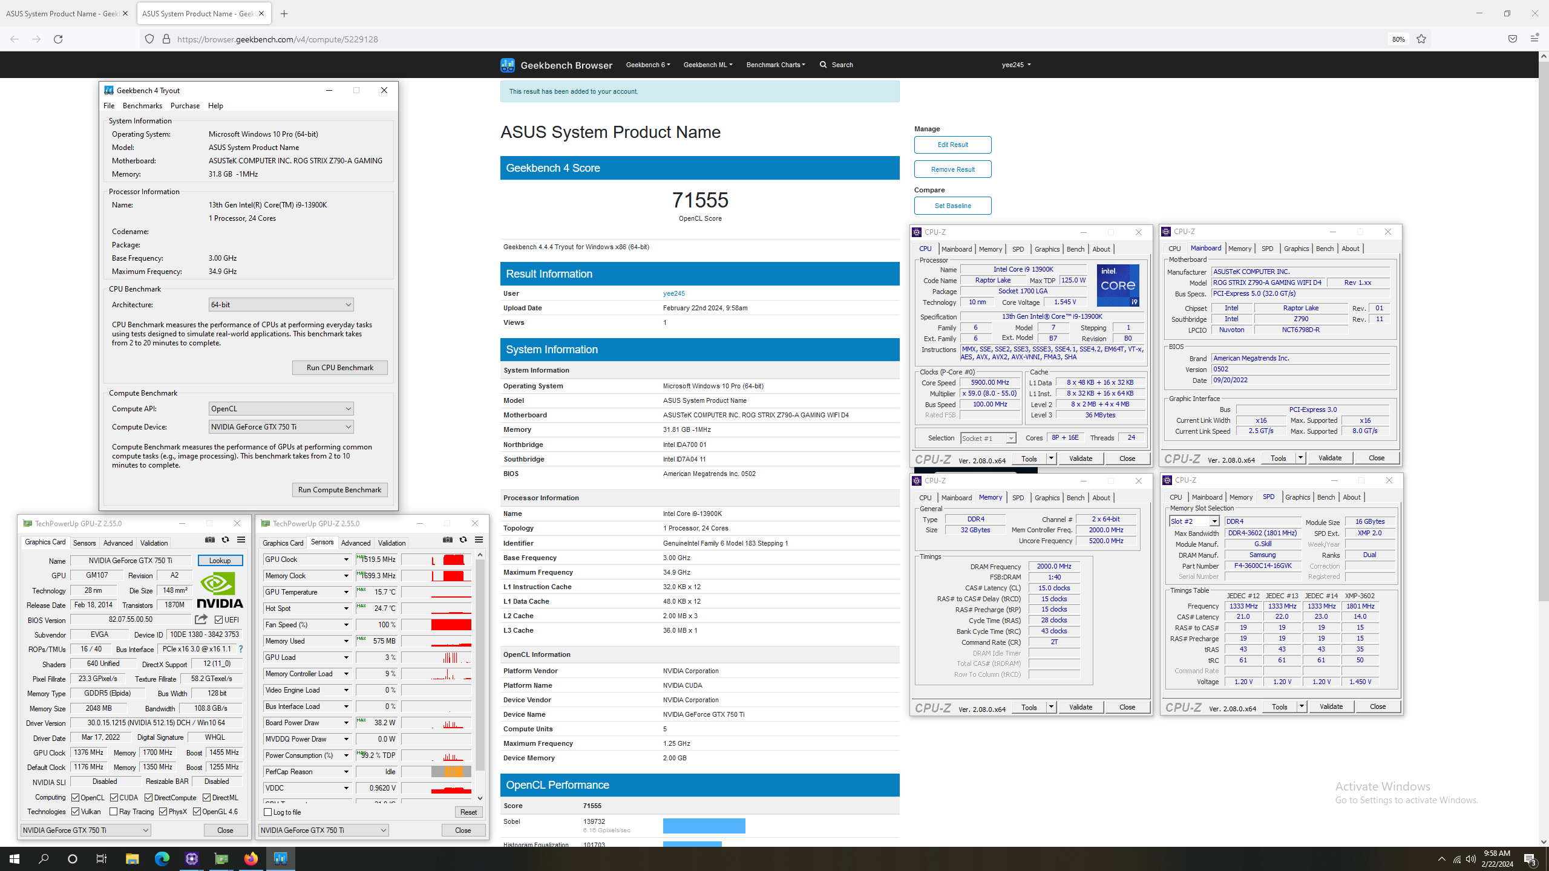Click the refresh icon in GPU-Z Sensors window
Viewport: 1549px width, 871px height.
[x=463, y=540]
